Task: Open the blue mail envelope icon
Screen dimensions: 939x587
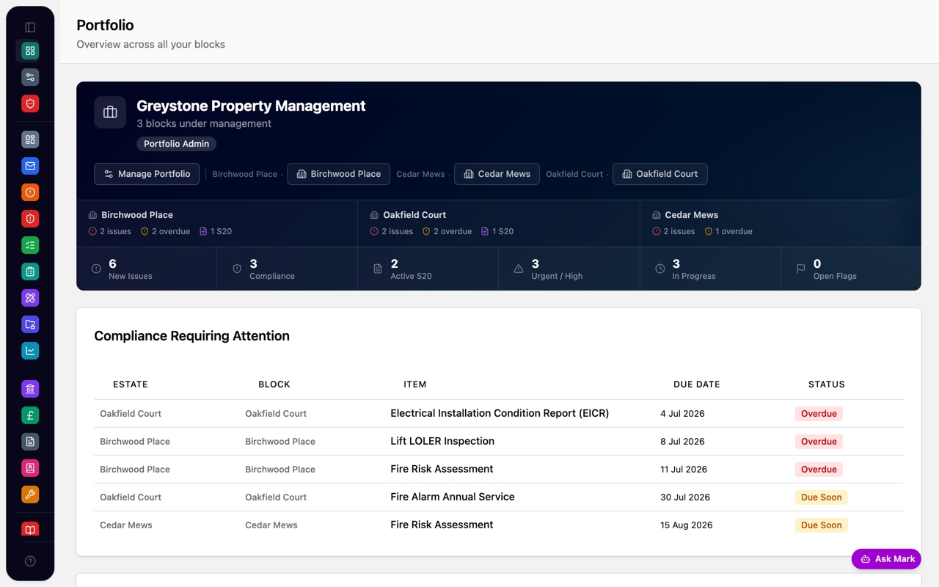Action: [30, 166]
